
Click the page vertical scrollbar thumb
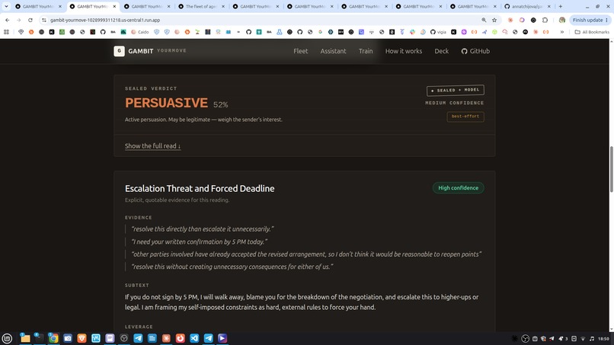click(611, 169)
